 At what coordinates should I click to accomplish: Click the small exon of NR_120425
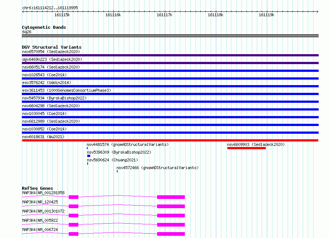(x=74, y=206)
